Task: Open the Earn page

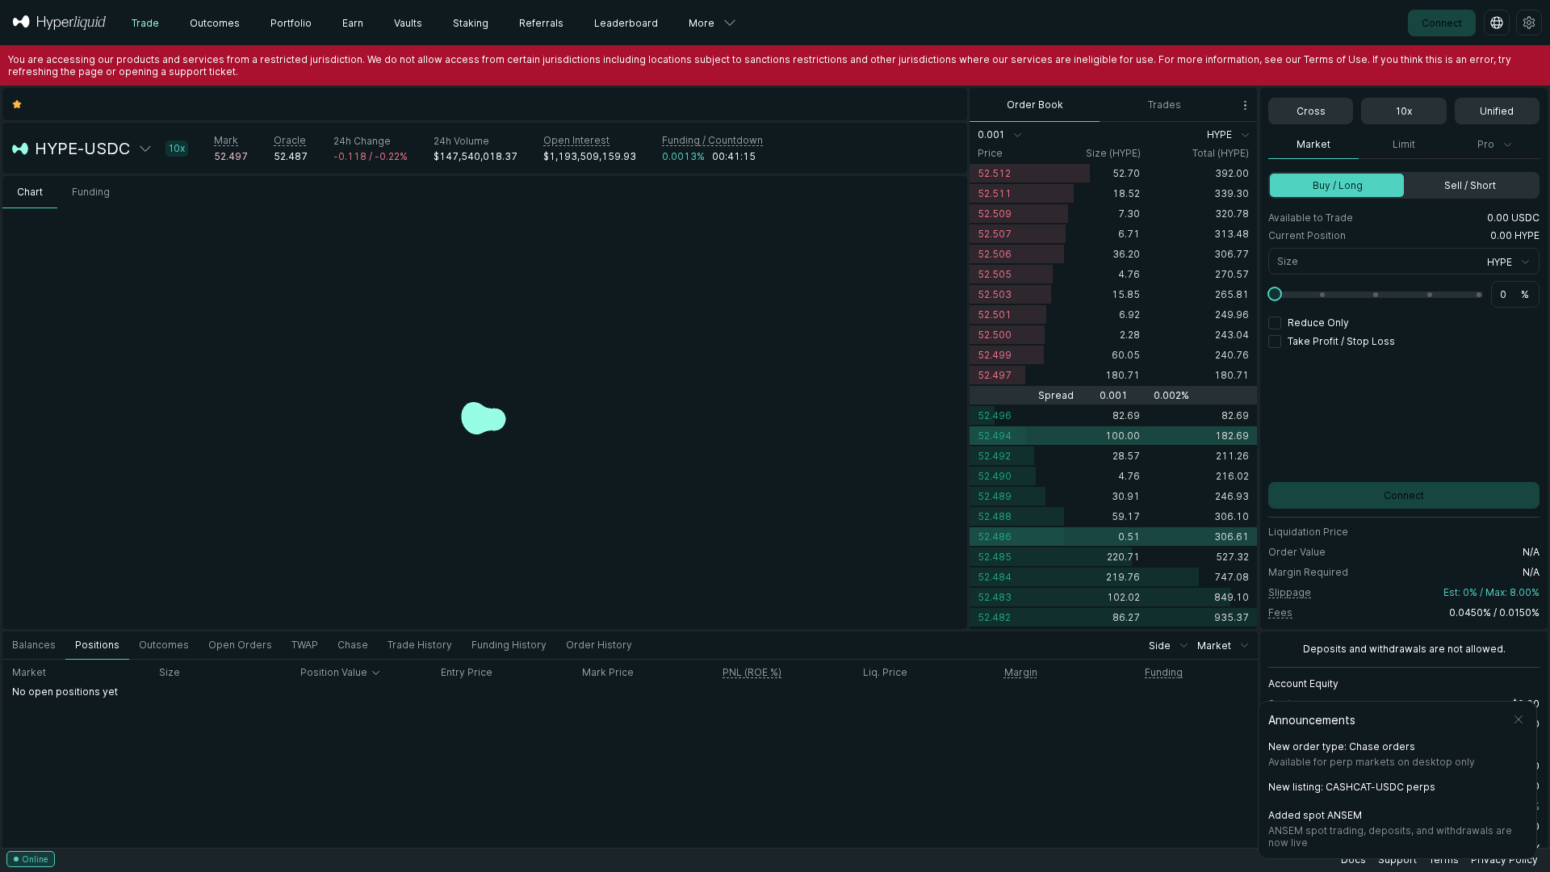Action: point(353,23)
